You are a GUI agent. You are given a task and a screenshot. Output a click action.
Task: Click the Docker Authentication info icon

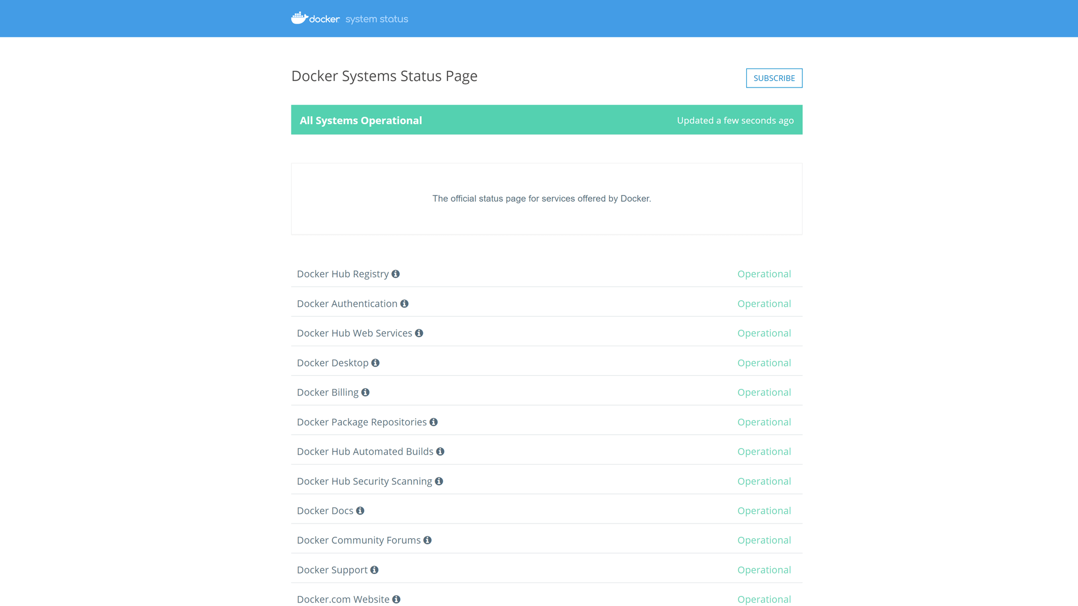point(405,303)
